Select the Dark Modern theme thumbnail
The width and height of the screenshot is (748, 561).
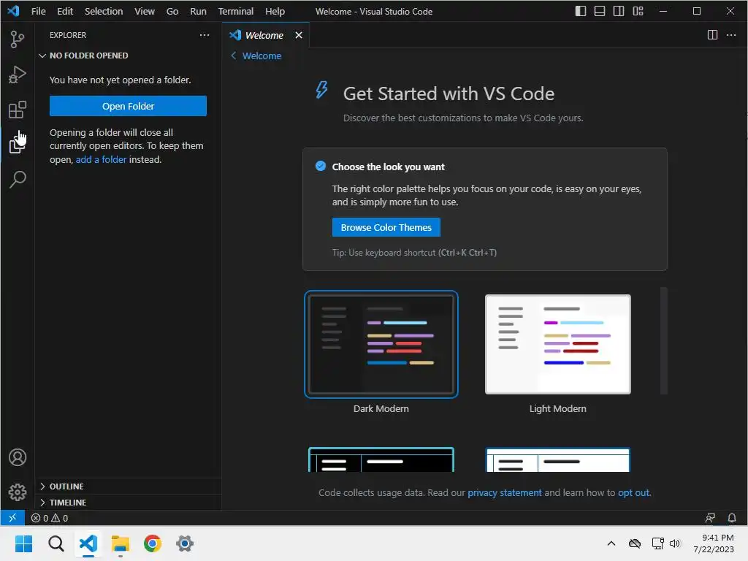click(x=381, y=344)
